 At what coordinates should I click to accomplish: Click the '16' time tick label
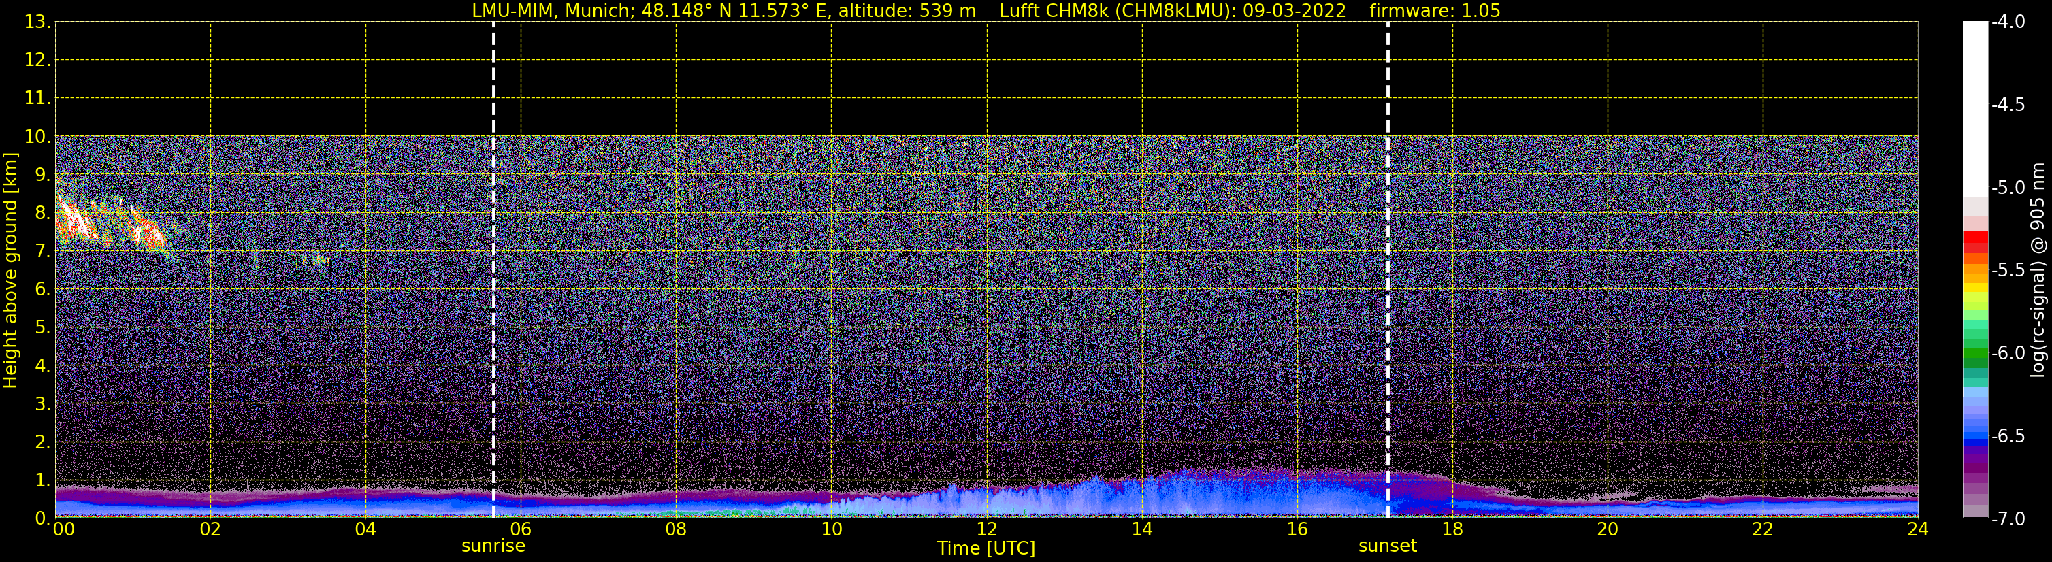pyautogui.click(x=1298, y=529)
